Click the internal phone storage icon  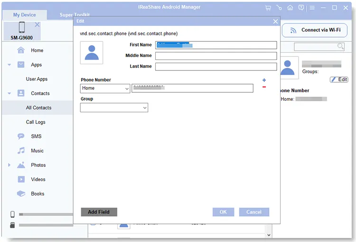pos(12,214)
